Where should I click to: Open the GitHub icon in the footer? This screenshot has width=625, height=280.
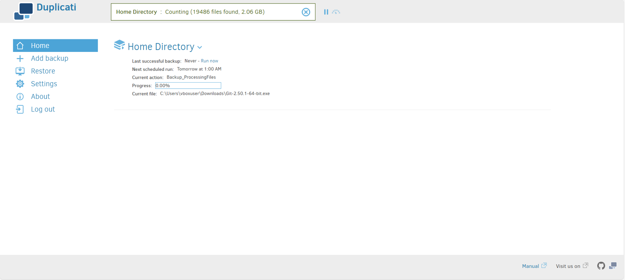pyautogui.click(x=601, y=266)
